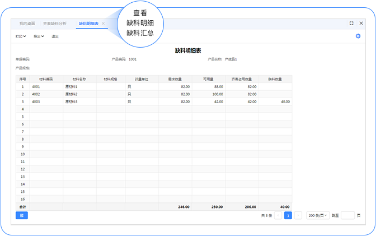The width and height of the screenshot is (376, 236).
Task: Open the 200 条/页 page size dropdown
Action: pyautogui.click(x=317, y=215)
